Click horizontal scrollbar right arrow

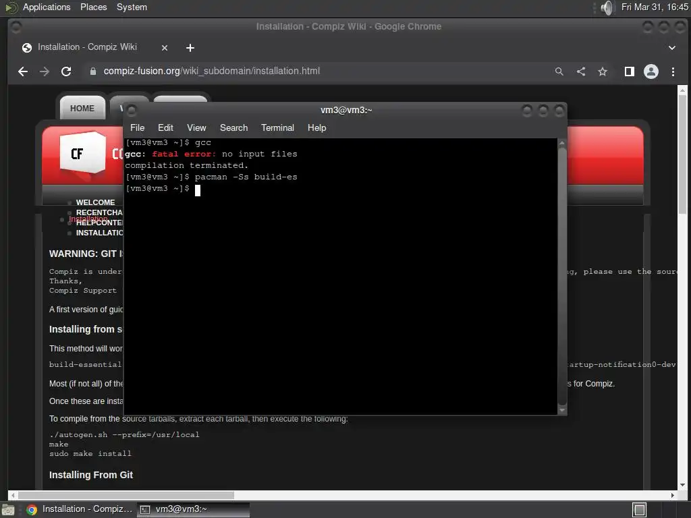[673, 495]
